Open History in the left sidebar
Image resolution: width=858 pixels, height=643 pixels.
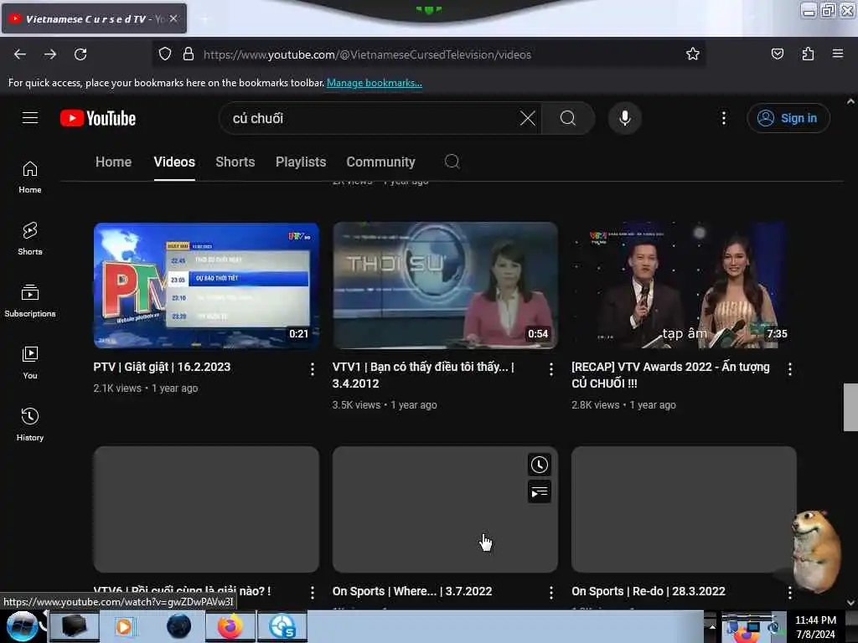[x=30, y=424]
